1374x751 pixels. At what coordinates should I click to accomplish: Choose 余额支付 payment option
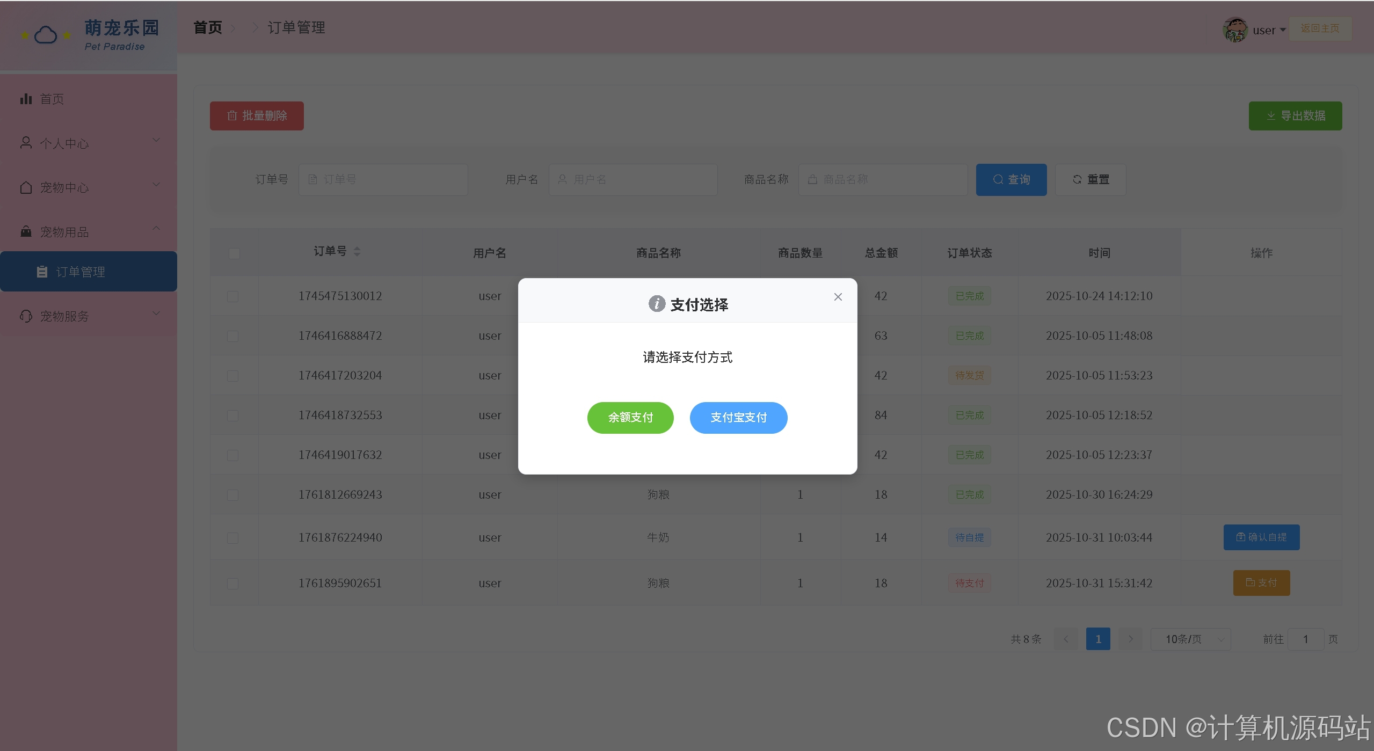point(630,418)
